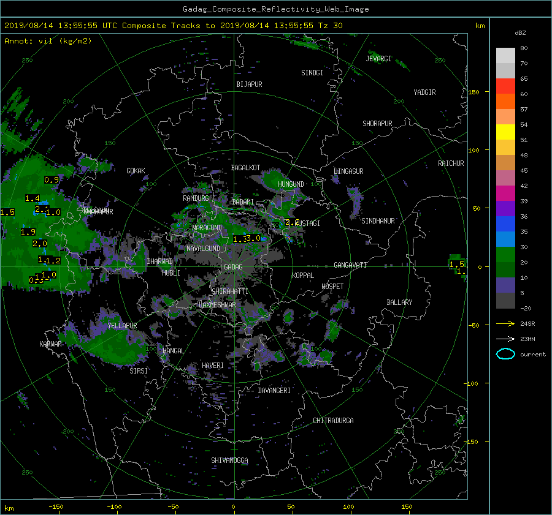Screen dimensions: 552x515
Task: Click the SHIRAHATTI city label
Action: (x=230, y=291)
